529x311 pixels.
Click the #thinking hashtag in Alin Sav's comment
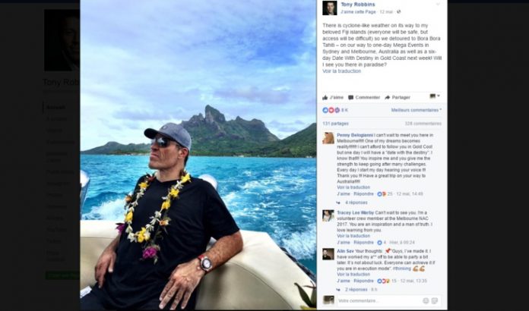click(401, 269)
